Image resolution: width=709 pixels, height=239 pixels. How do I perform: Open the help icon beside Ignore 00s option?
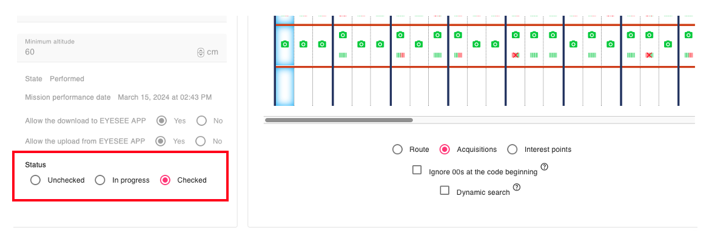(545, 167)
